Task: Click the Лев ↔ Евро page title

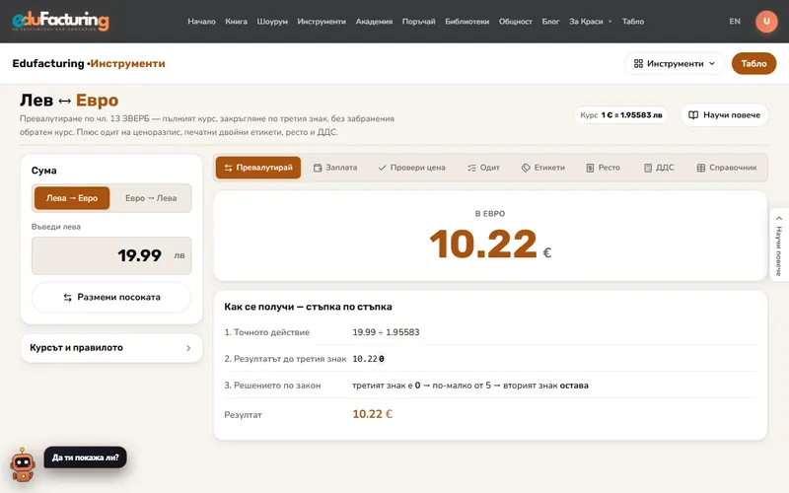Action: (x=69, y=101)
